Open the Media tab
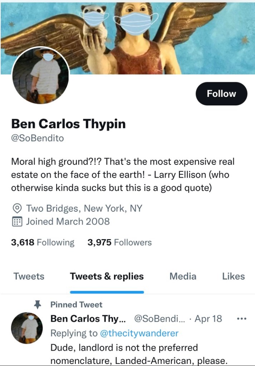The image size is (255, 366). click(183, 276)
